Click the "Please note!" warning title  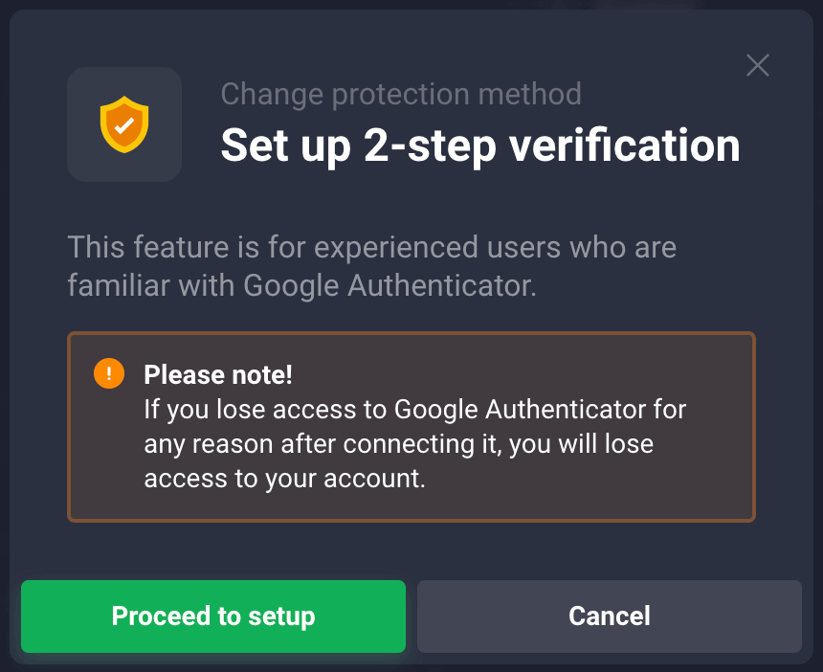(218, 374)
